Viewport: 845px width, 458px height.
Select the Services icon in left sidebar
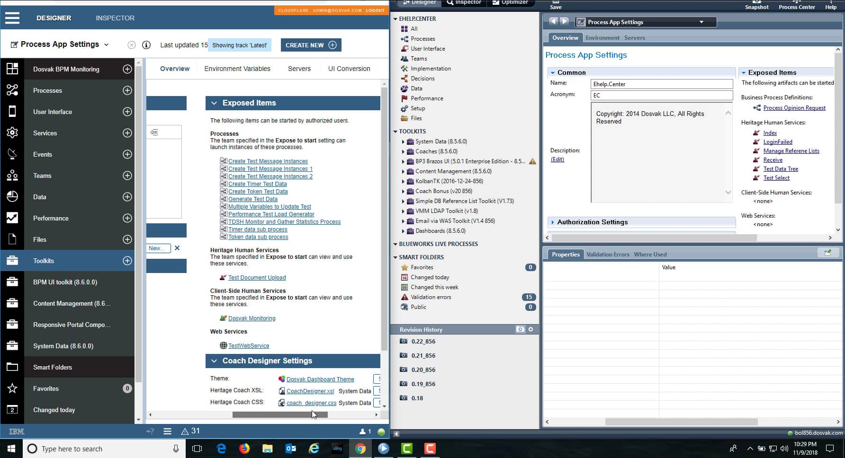point(12,133)
